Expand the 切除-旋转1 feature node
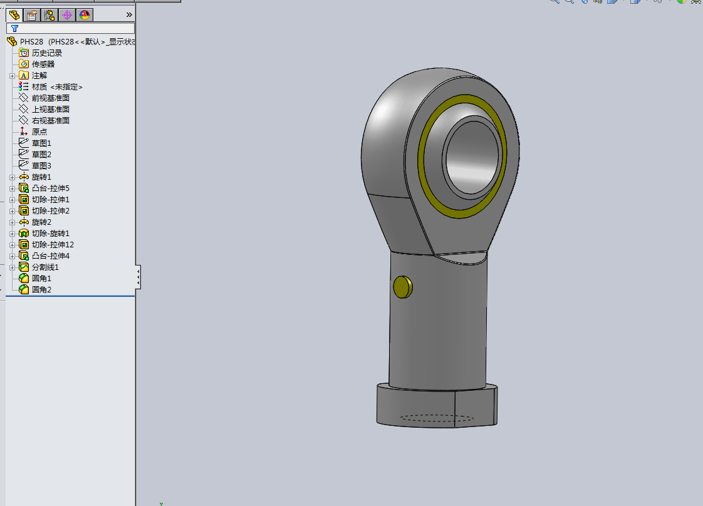Viewport: 703px width, 506px height. [12, 234]
